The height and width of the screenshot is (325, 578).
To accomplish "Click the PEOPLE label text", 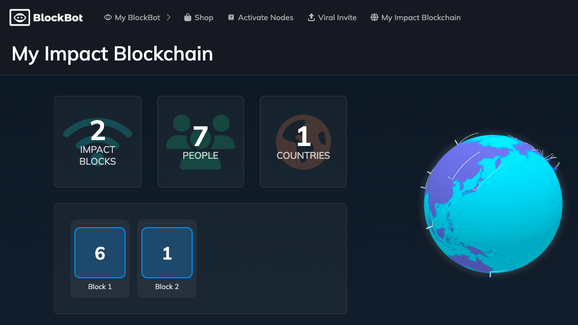I will pyautogui.click(x=201, y=155).
